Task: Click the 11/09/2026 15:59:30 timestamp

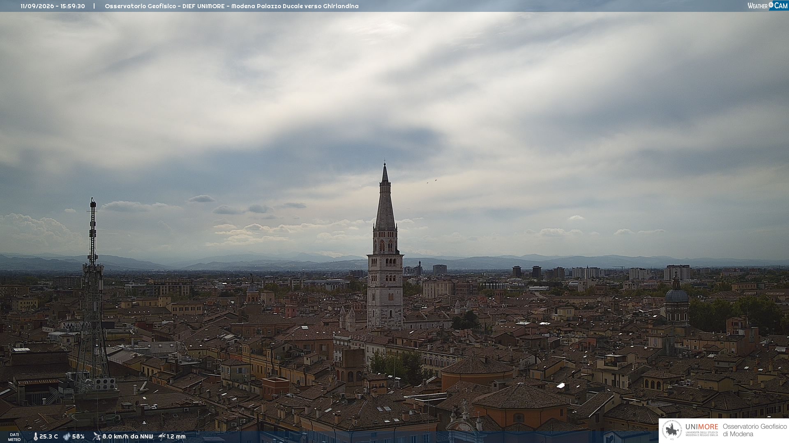Action: tap(53, 6)
